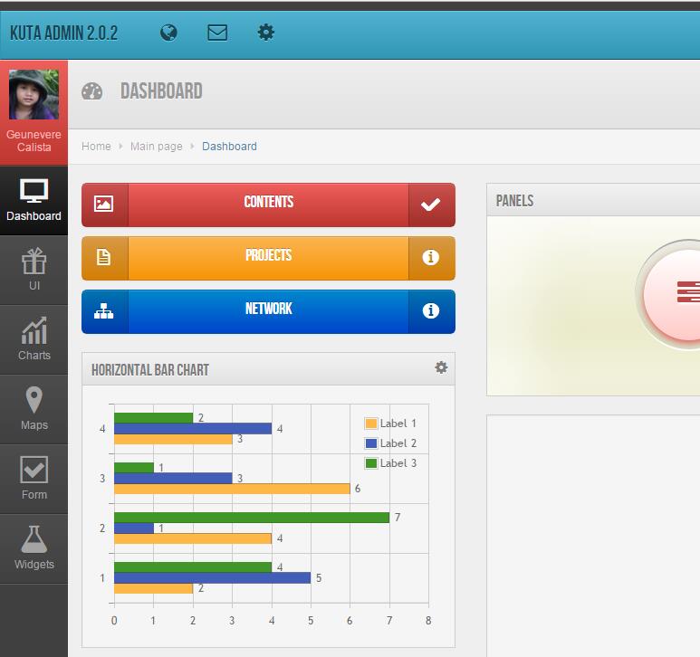Viewport: 700px width, 657px height.
Task: Click the sitemap icon on Network button
Action: pyautogui.click(x=104, y=311)
